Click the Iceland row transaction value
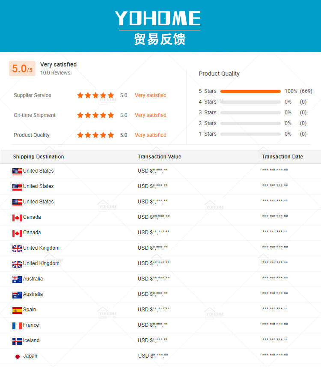 (x=152, y=340)
